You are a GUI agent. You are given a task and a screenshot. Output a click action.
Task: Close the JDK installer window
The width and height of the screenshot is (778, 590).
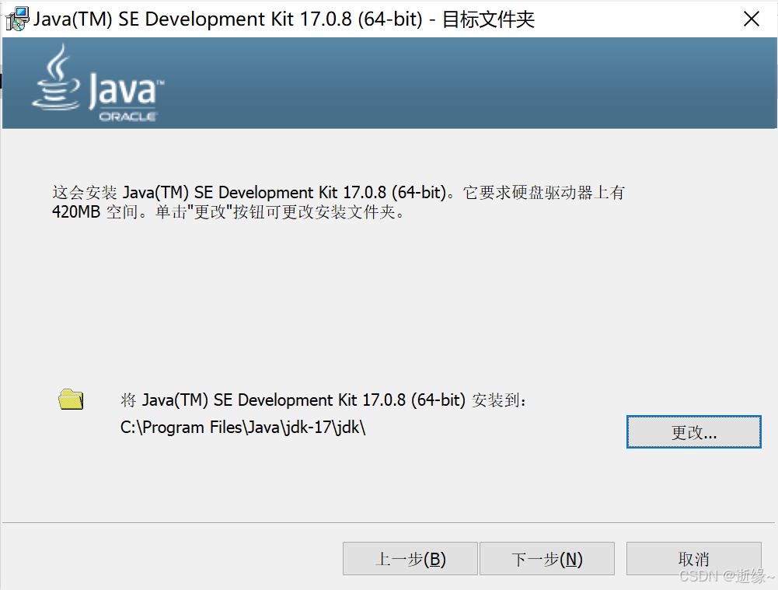coord(751,19)
